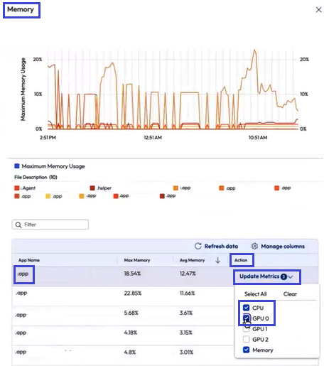This screenshot has height=366, width=324.
Task: Click the 11.66% avg memory value
Action: (187, 294)
